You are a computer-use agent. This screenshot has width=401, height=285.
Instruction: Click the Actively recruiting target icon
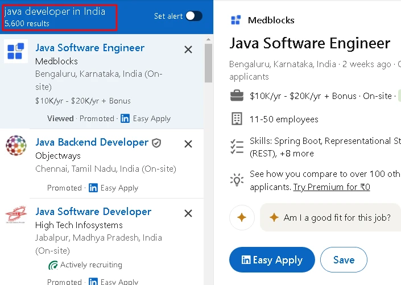(53, 265)
